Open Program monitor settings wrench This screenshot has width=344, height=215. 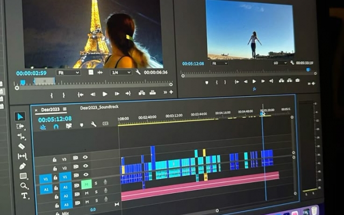click(292, 63)
